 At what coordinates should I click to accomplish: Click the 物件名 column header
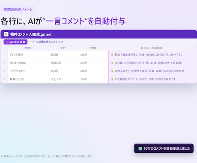point(28,48)
